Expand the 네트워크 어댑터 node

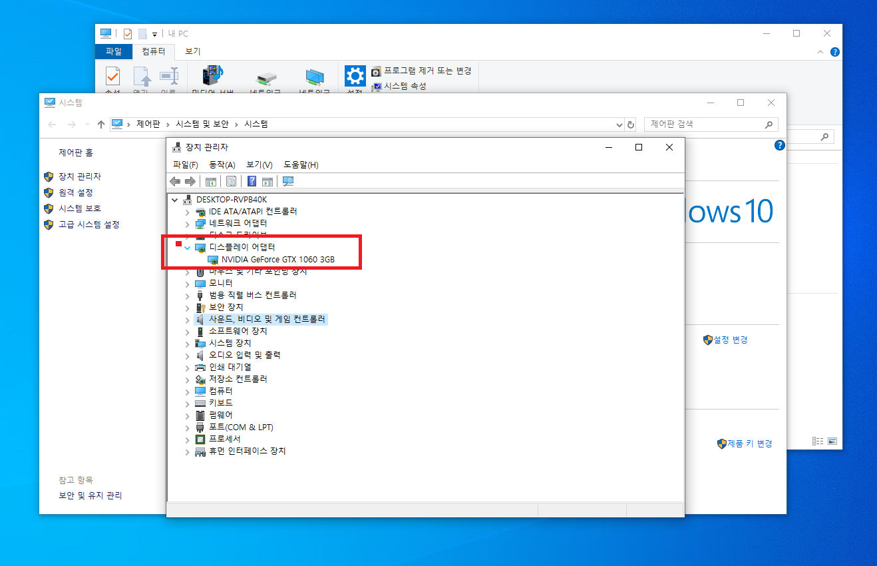point(187,223)
